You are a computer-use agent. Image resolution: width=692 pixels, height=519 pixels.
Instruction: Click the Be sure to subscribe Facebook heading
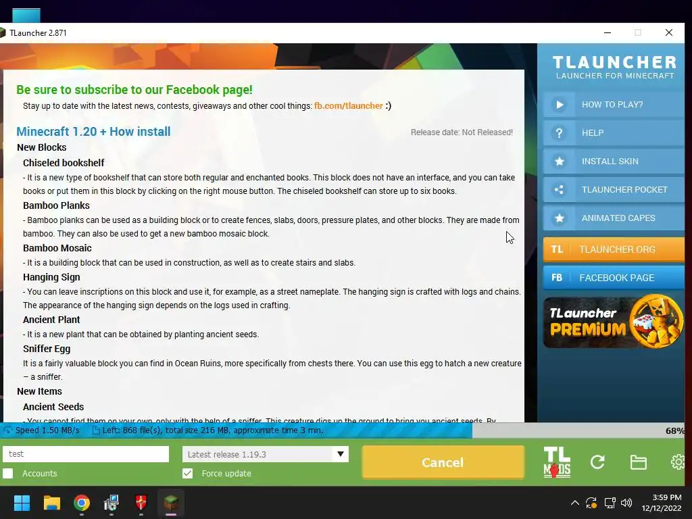click(x=134, y=90)
